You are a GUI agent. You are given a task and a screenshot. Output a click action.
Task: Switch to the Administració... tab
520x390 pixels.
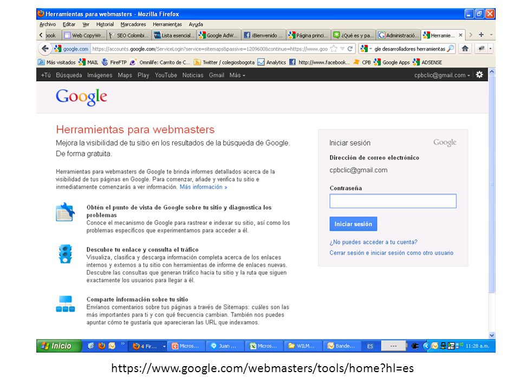click(x=398, y=35)
